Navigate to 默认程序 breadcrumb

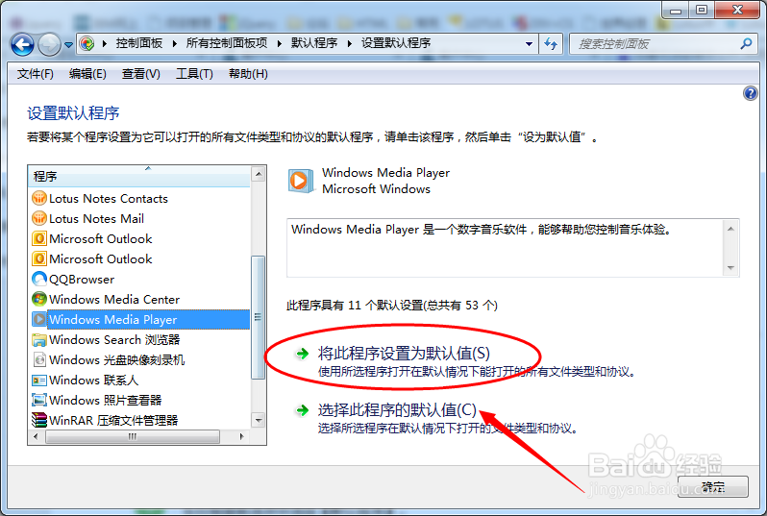314,43
